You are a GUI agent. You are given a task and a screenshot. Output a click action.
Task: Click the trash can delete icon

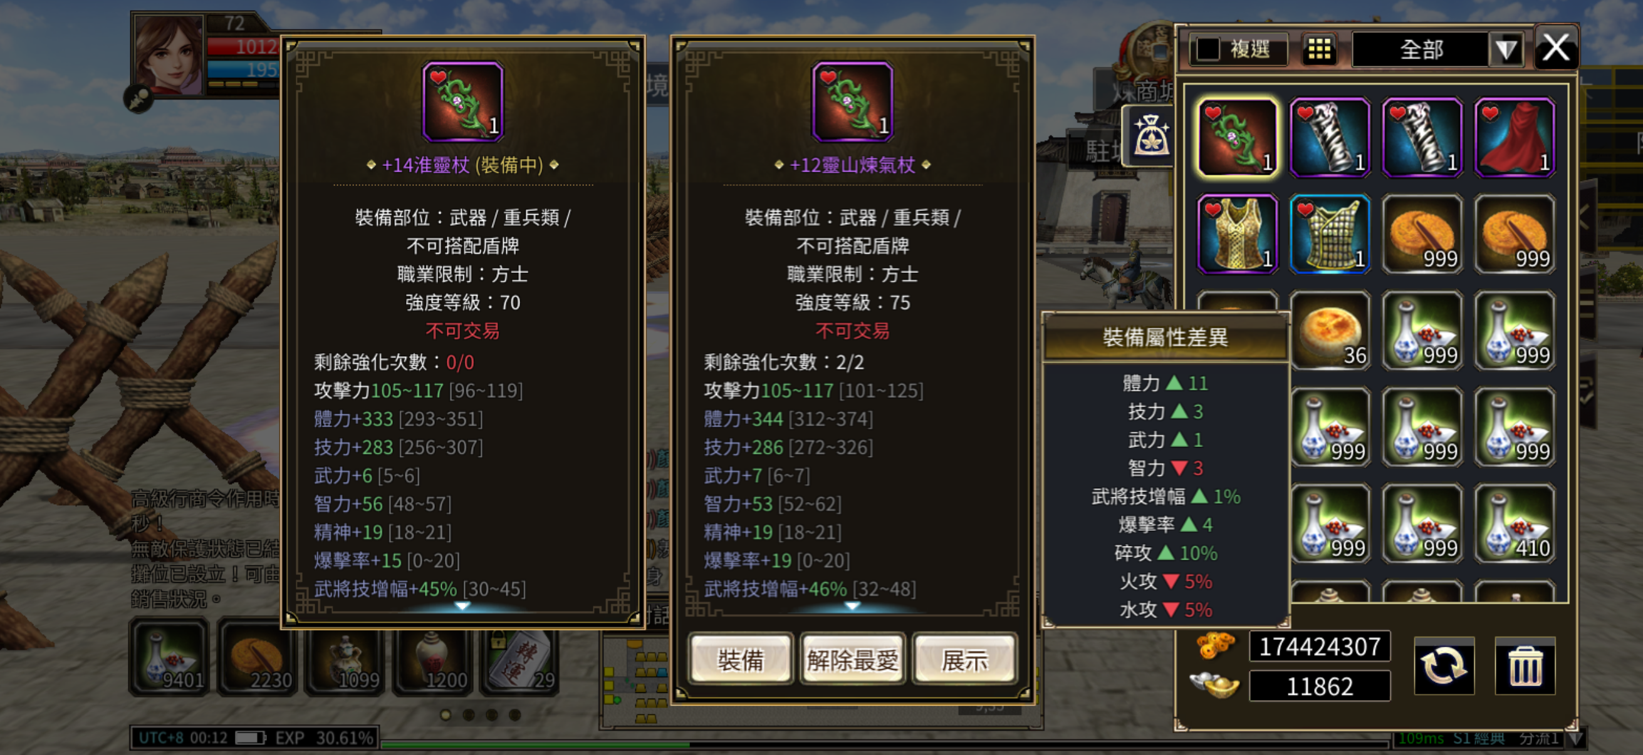click(1525, 666)
